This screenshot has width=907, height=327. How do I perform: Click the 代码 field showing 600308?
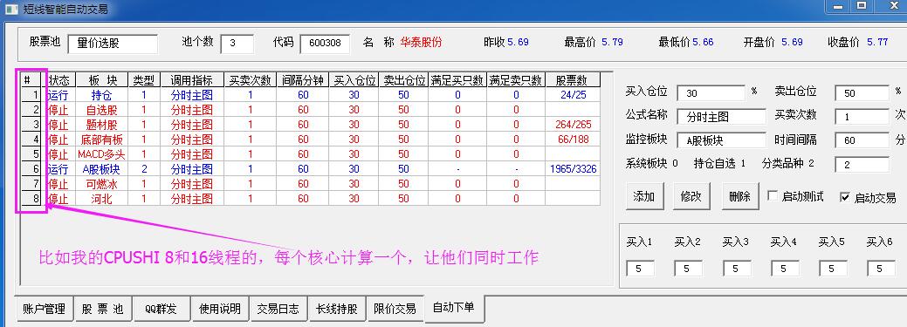coord(325,44)
